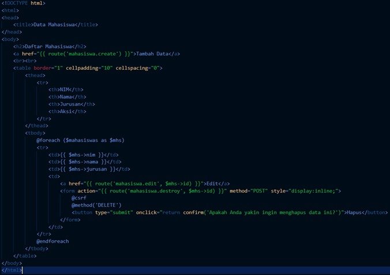Click the @method('DELETE') directive
Screen dimensions: 390x275
tap(96, 205)
